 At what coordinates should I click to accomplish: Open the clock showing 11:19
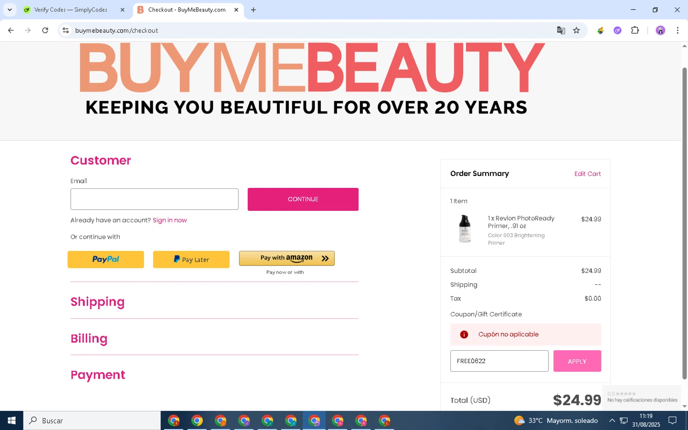646,420
